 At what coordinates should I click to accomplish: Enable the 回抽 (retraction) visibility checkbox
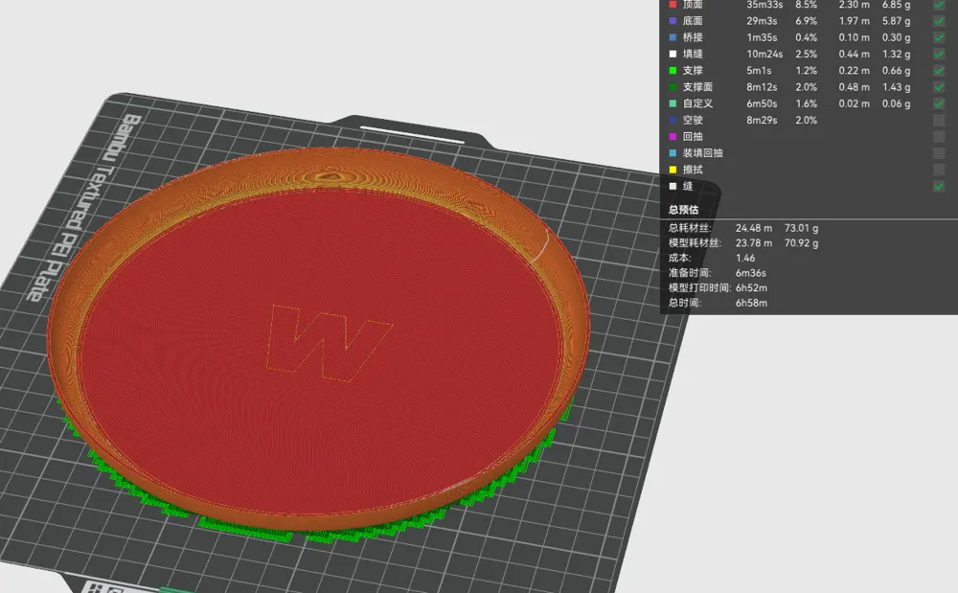pos(939,136)
